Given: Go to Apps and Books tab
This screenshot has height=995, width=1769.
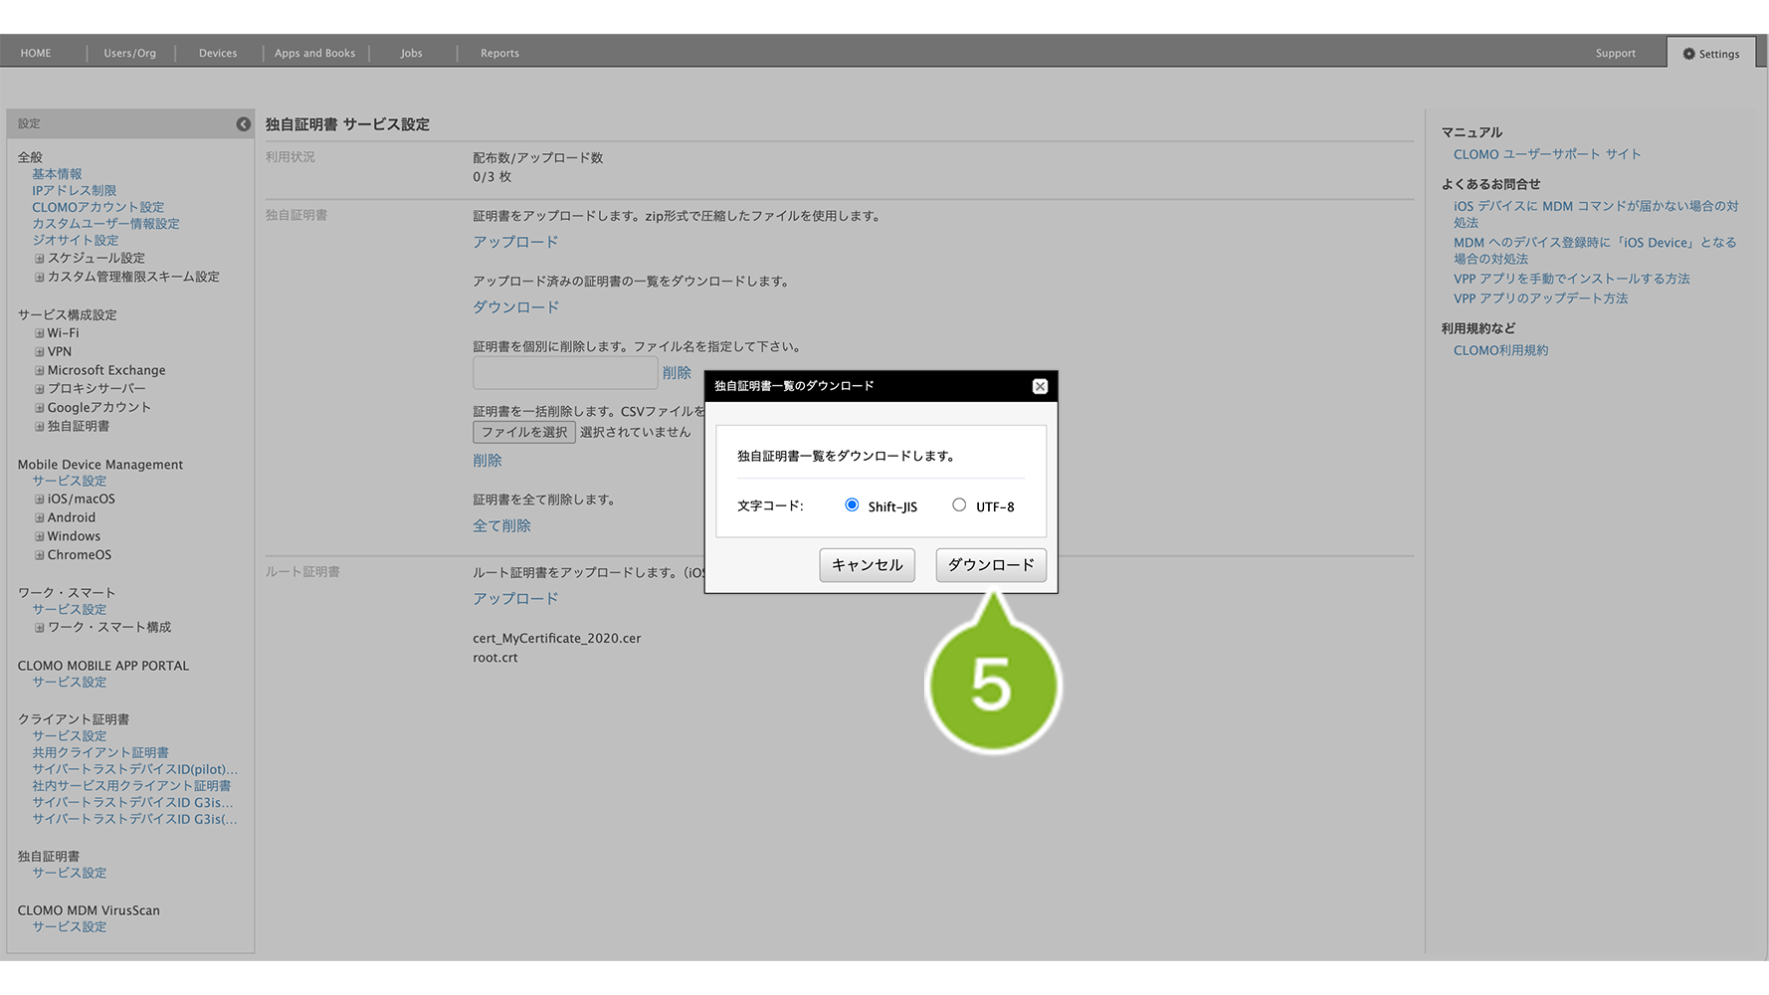Looking at the screenshot, I should click(314, 54).
